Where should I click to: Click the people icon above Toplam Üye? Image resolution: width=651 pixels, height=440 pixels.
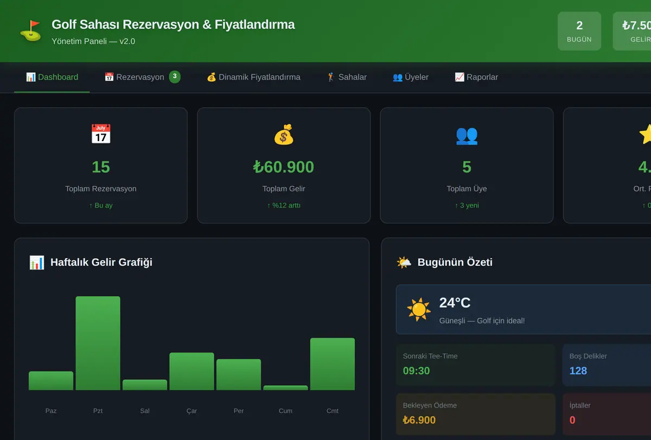pos(467,135)
